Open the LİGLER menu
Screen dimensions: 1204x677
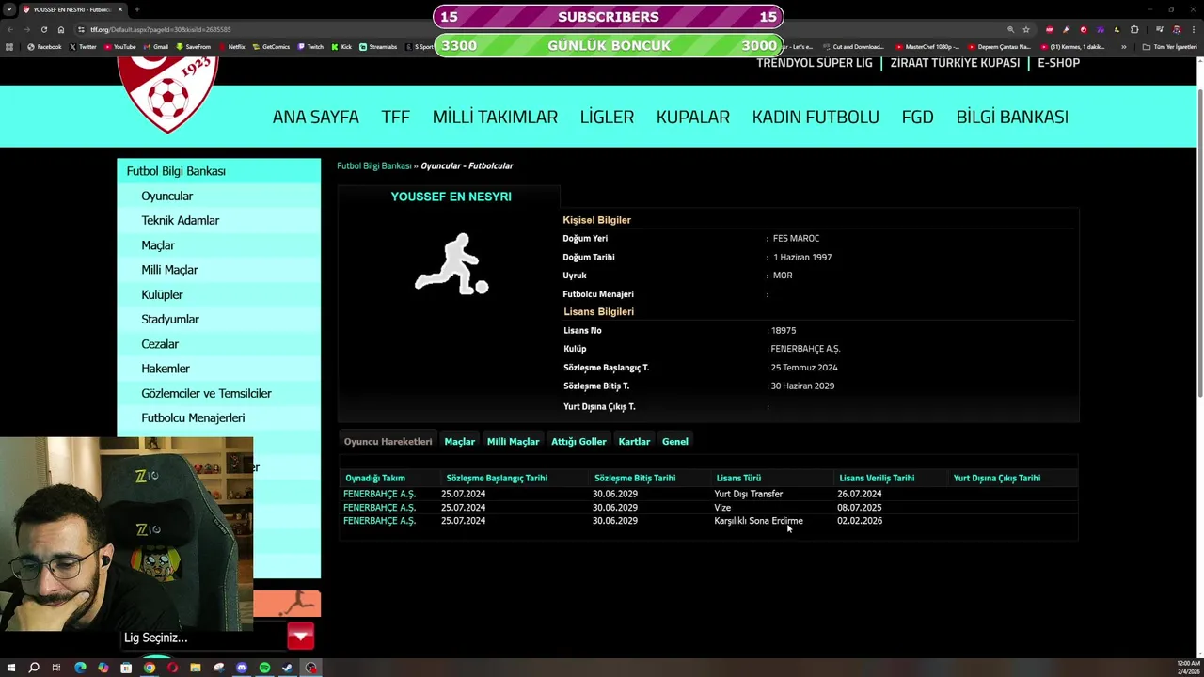[607, 117]
